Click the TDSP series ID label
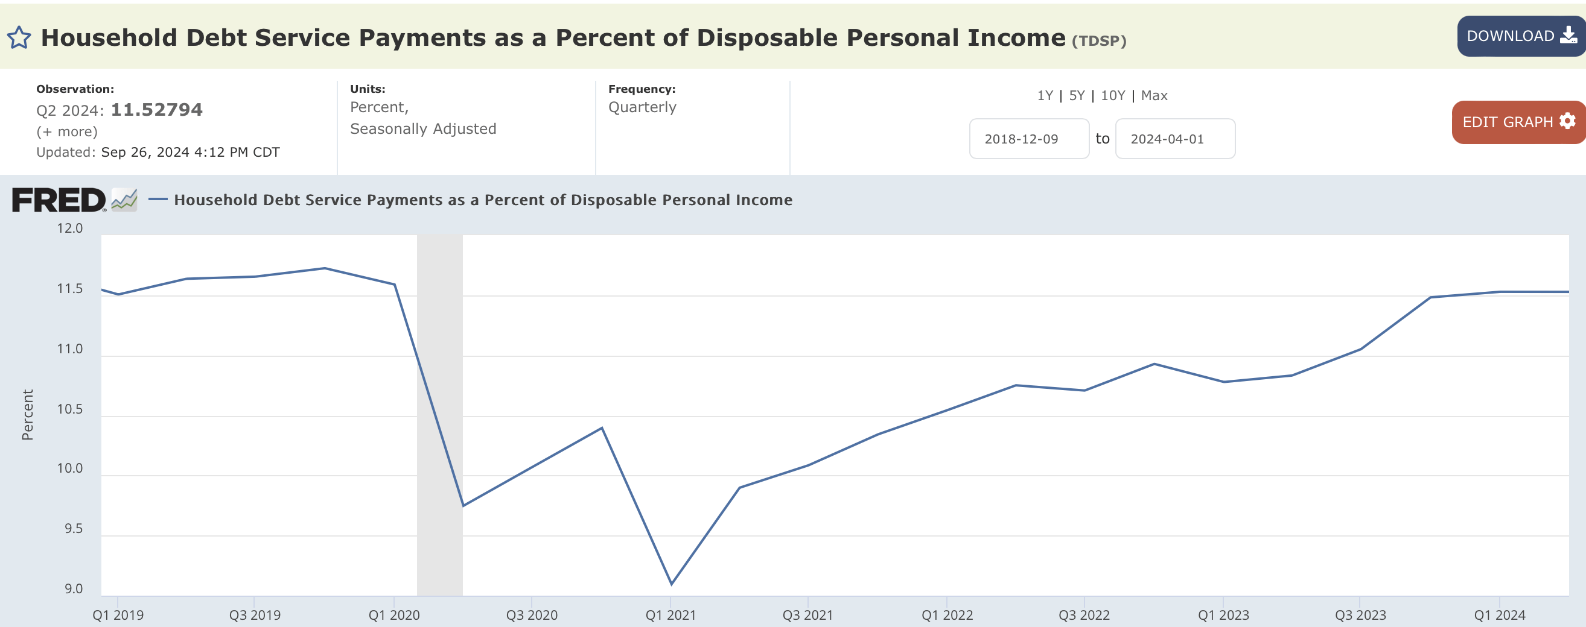 (1099, 41)
